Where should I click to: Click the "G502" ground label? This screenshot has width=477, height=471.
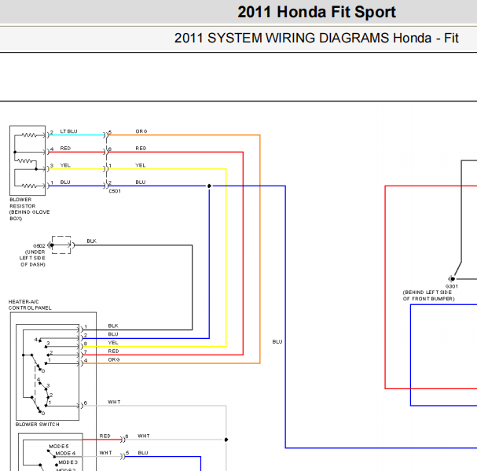click(x=39, y=245)
